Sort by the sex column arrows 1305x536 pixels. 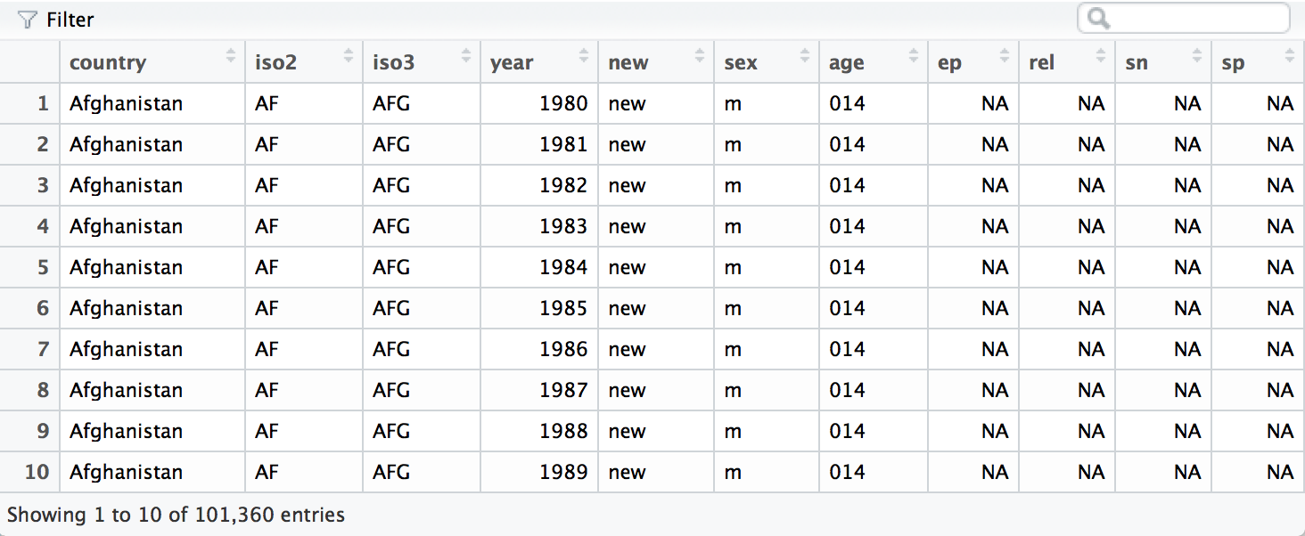point(805,56)
